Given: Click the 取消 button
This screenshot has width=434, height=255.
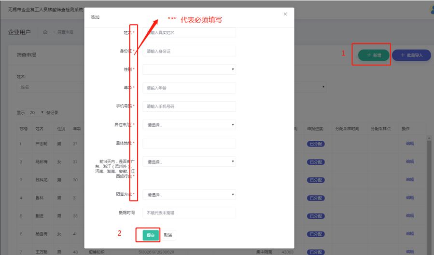Looking at the screenshot, I should [x=168, y=235].
